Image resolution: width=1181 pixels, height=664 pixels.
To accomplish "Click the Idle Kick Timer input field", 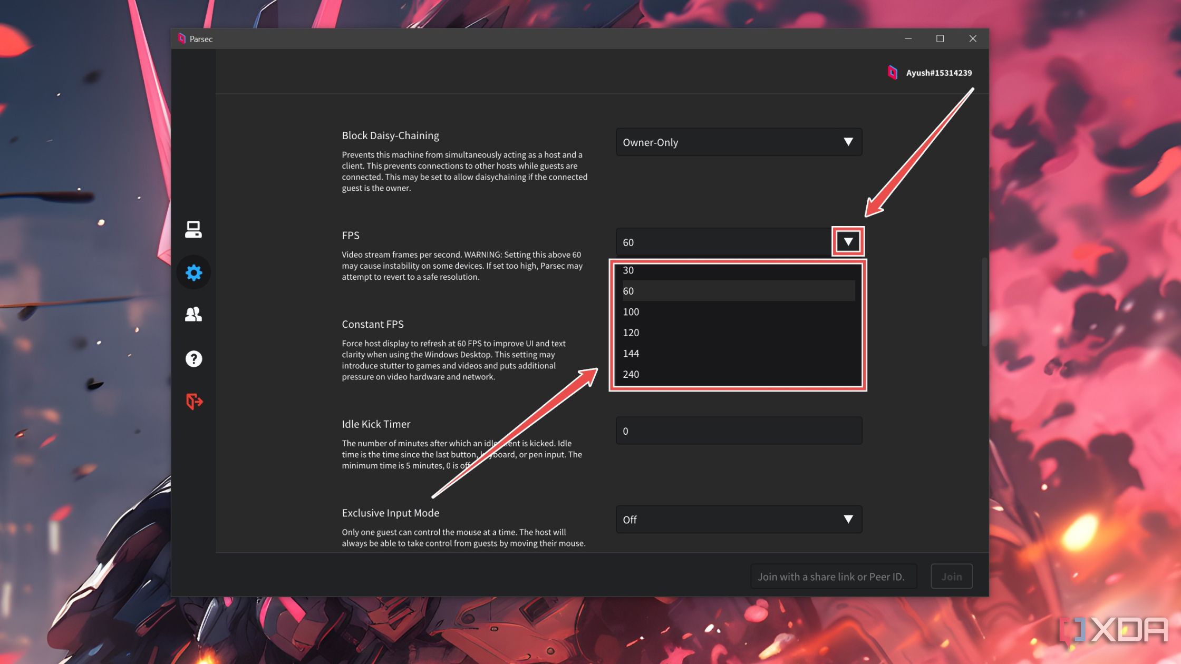I will pyautogui.click(x=738, y=431).
